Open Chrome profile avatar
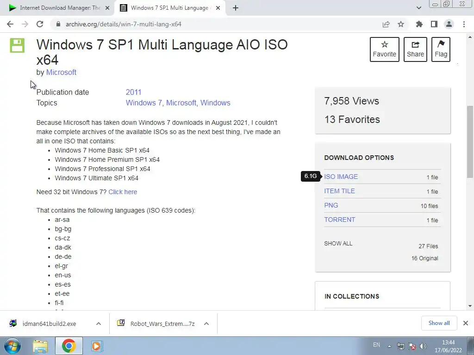This screenshot has width=474, height=355. 449,24
